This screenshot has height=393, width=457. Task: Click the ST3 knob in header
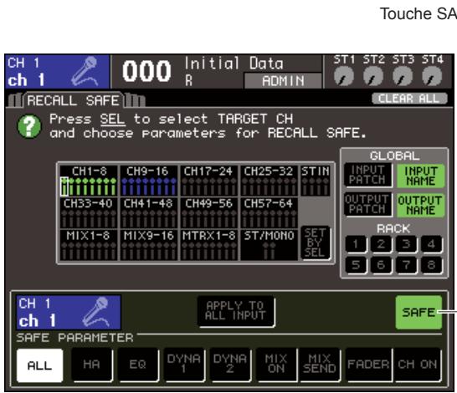point(403,77)
